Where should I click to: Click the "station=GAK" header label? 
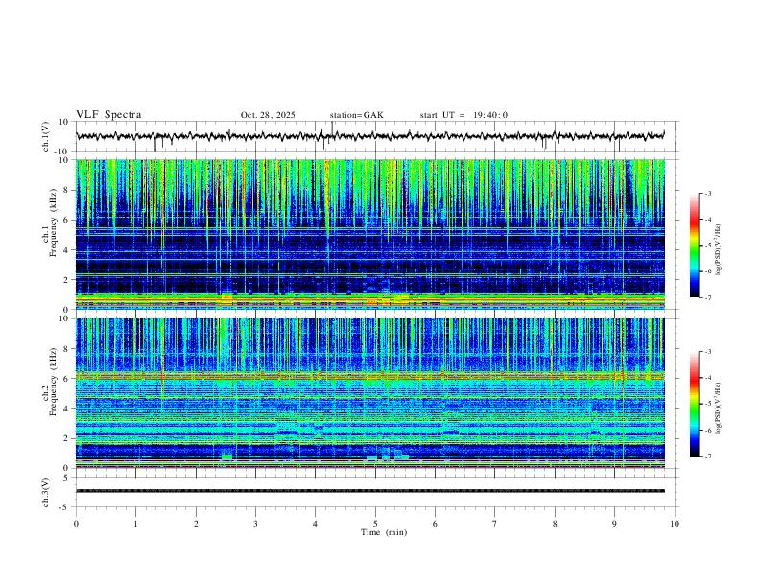click(x=356, y=115)
